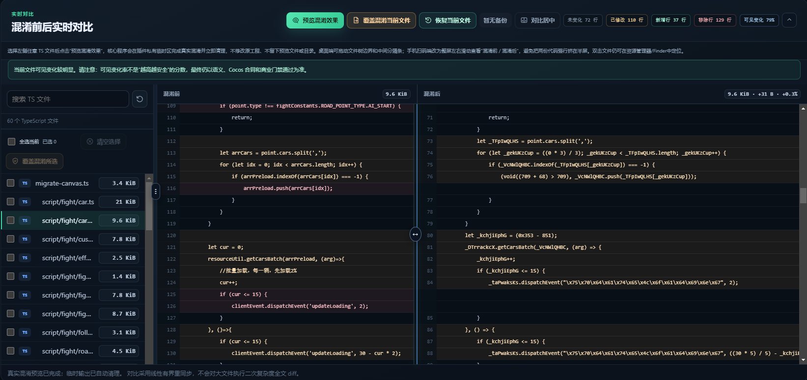Click the 可见变化 79% stat chip
Screen dimensions: 807x380
click(759, 20)
